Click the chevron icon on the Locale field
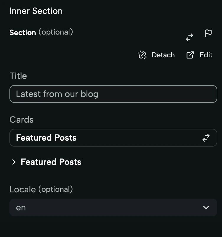This screenshot has height=237, width=222. point(206,207)
